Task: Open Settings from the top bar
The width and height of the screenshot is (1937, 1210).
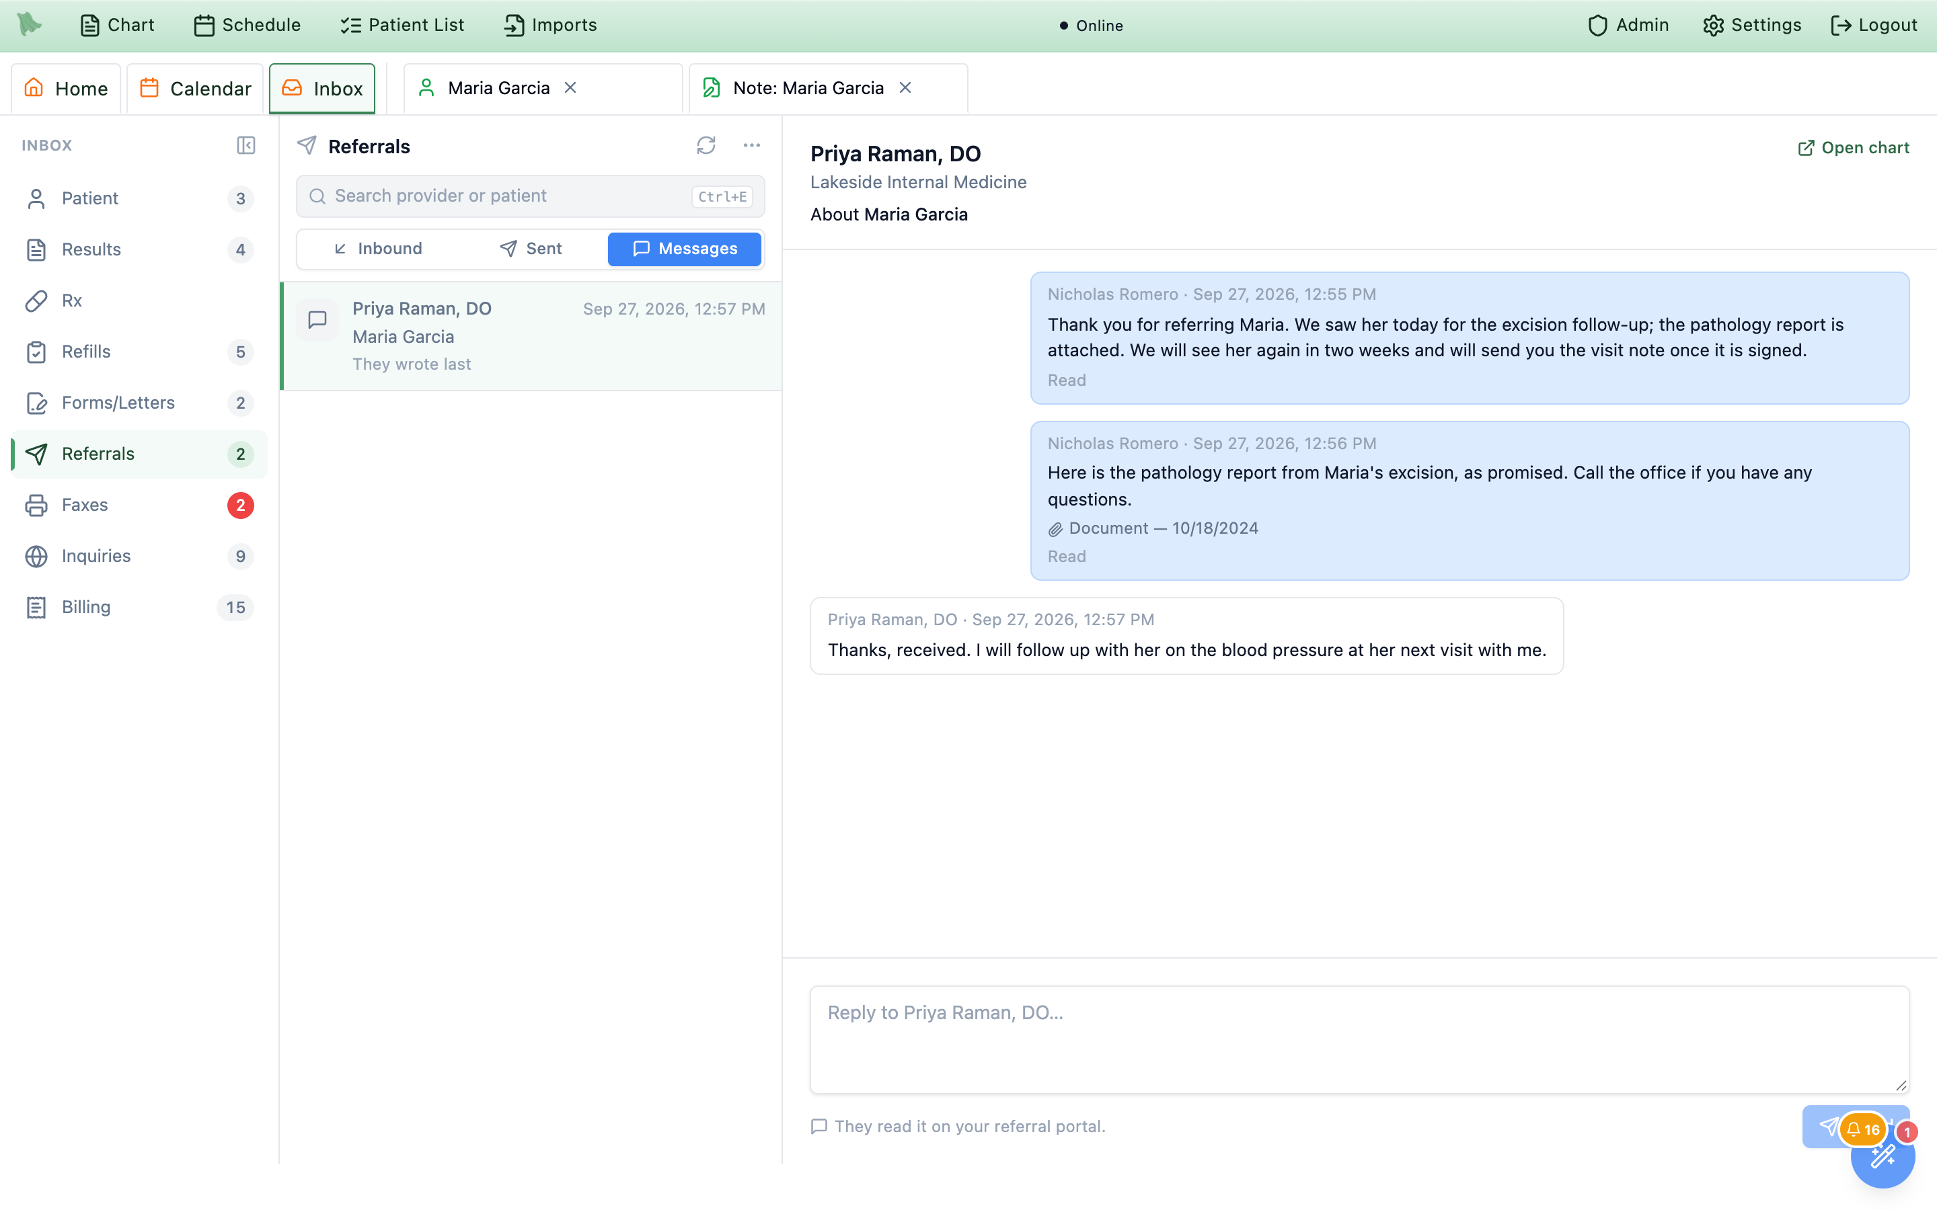Action: 1752,25
